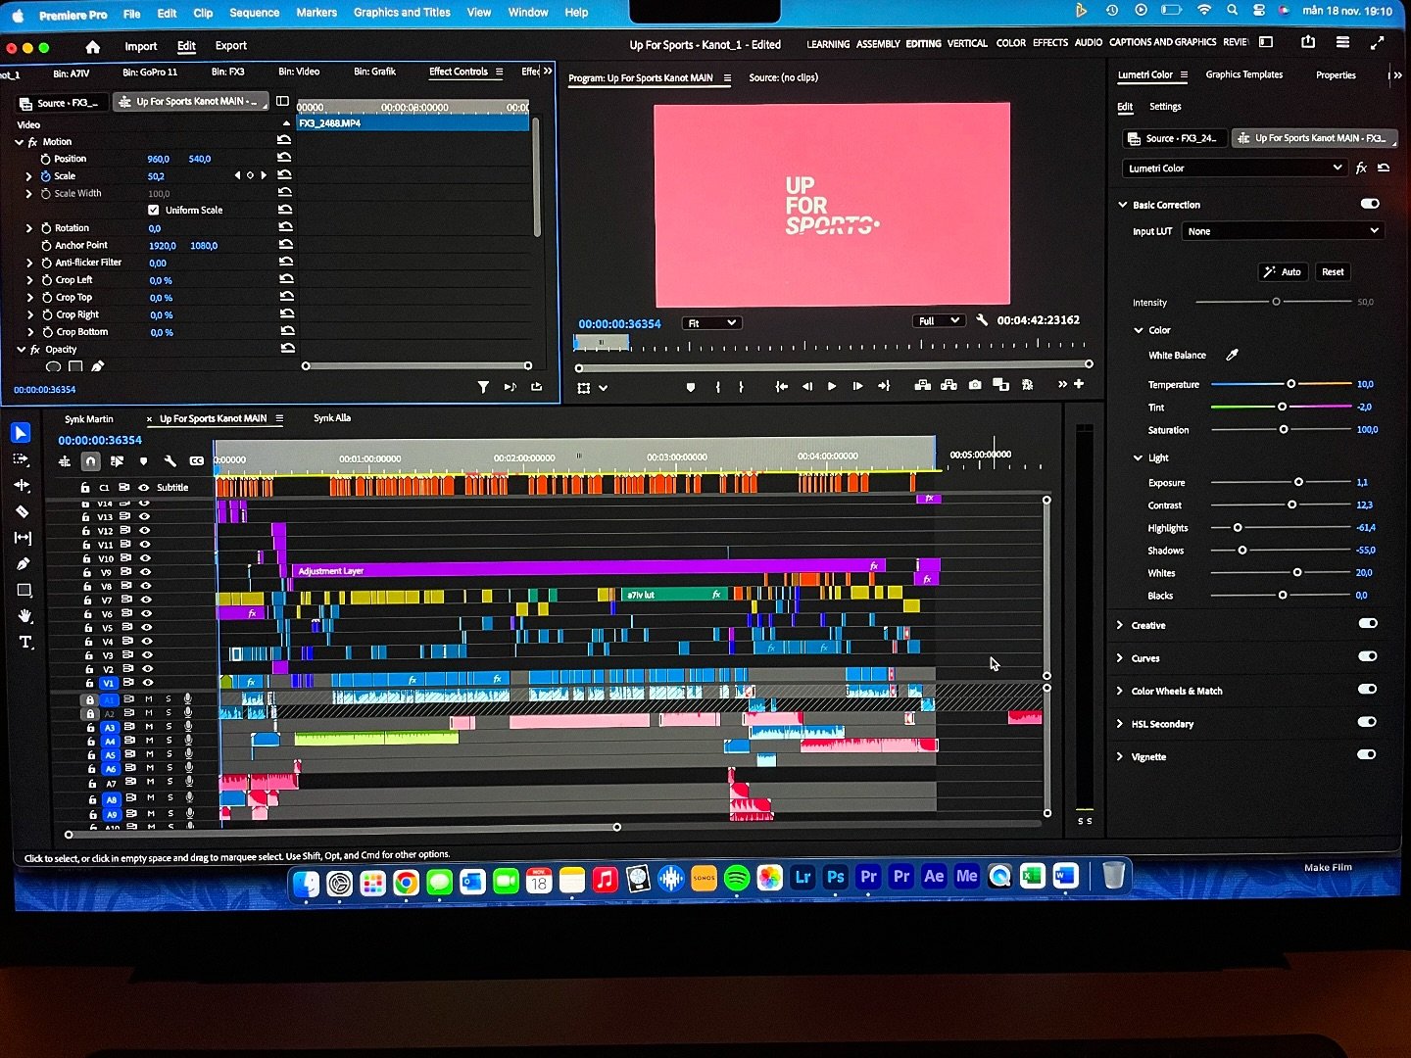The image size is (1411, 1058).
Task: Mute audio track A3
Action: click(x=149, y=727)
